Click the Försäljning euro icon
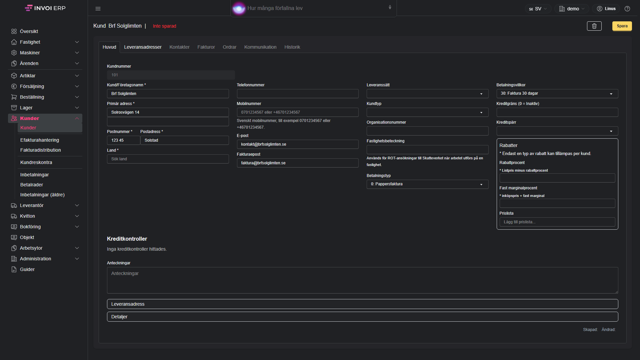This screenshot has width=640, height=360. [x=14, y=86]
